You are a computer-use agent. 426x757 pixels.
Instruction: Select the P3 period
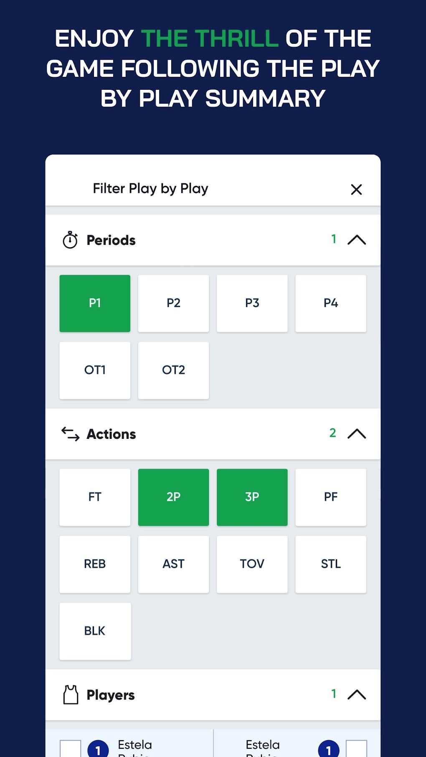click(x=252, y=303)
